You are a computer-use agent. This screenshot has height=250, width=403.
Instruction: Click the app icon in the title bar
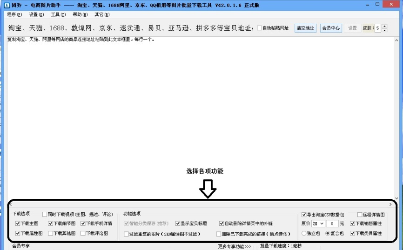7,5
